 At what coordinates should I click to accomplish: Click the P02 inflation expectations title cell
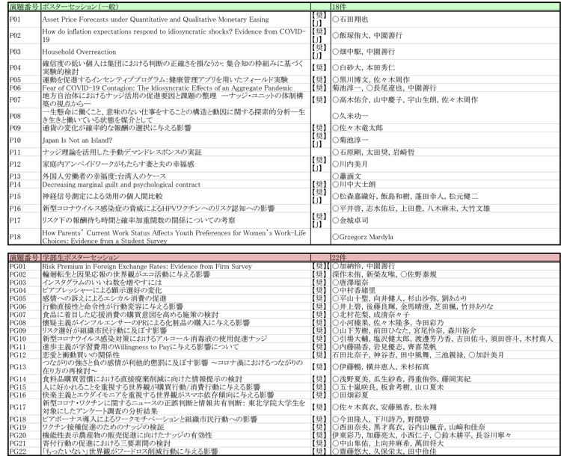[x=176, y=35]
